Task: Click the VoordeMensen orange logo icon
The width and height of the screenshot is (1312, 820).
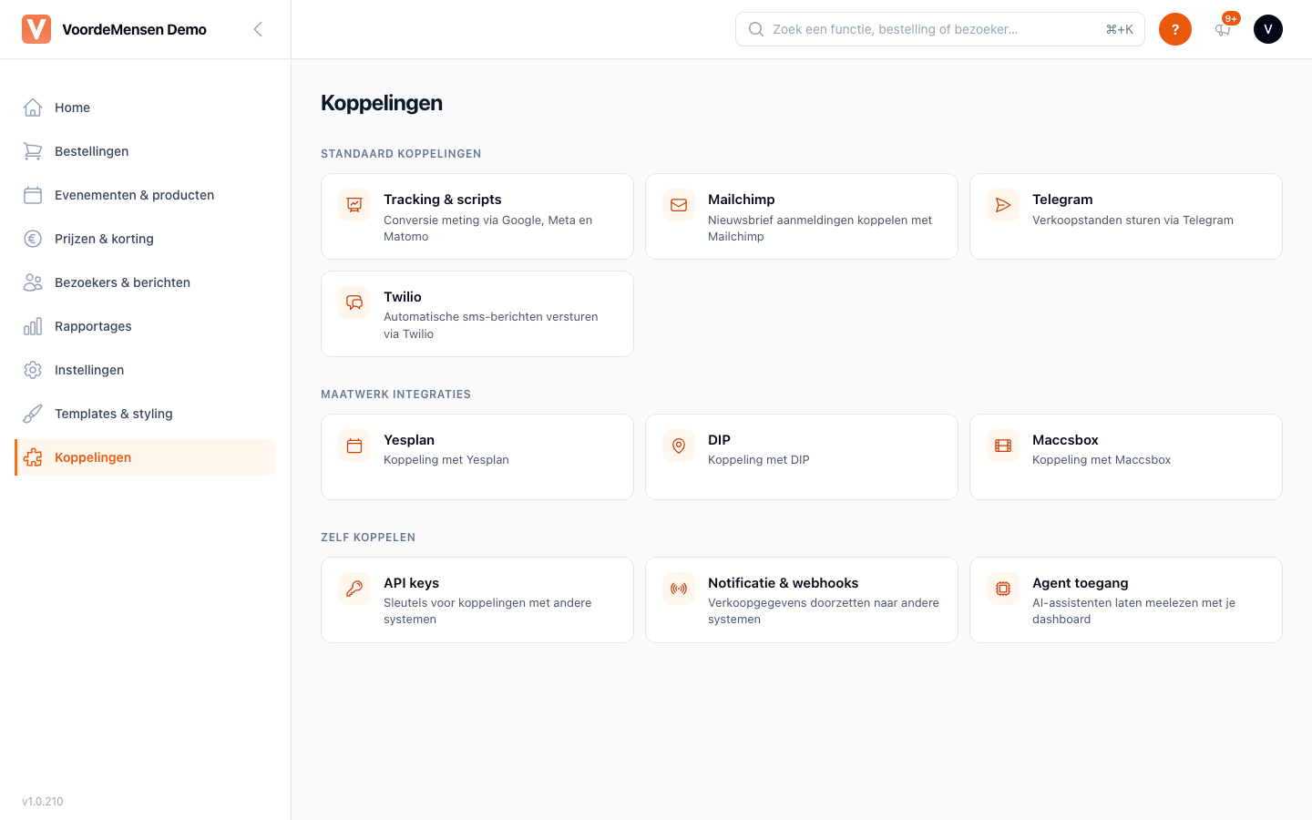Action: (x=36, y=29)
